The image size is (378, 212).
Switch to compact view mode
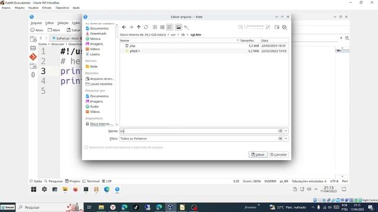coord(162,27)
